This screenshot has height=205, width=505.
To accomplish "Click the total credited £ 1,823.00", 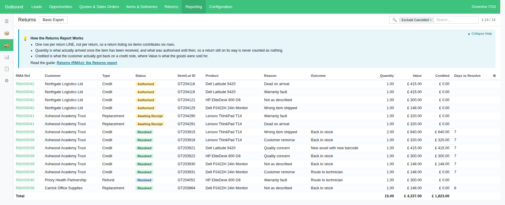I will [x=440, y=196].
